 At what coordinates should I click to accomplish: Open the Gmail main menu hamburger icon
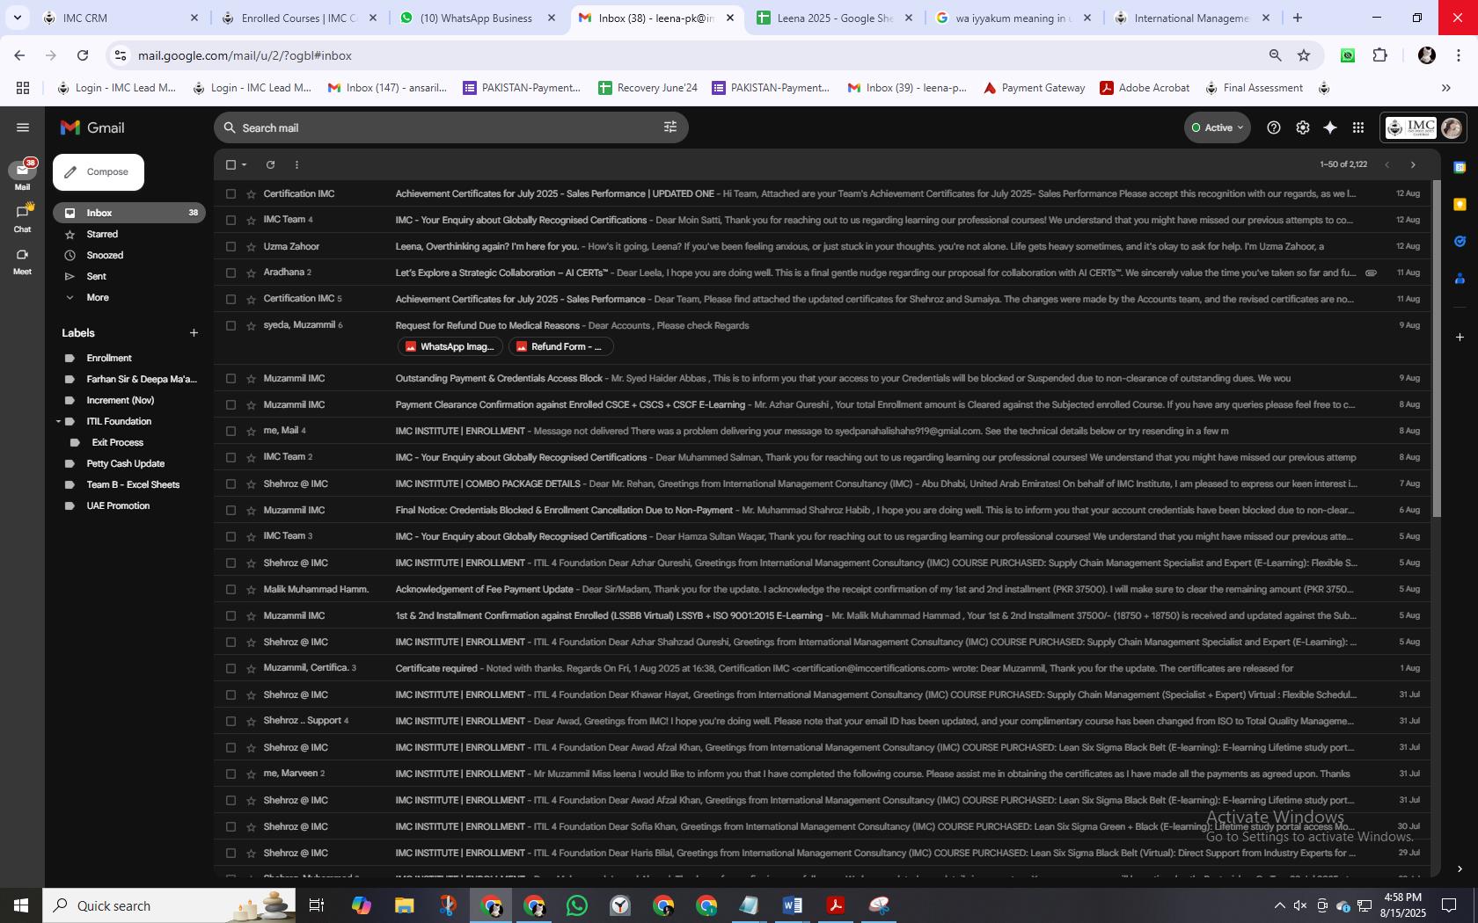pos(23,127)
